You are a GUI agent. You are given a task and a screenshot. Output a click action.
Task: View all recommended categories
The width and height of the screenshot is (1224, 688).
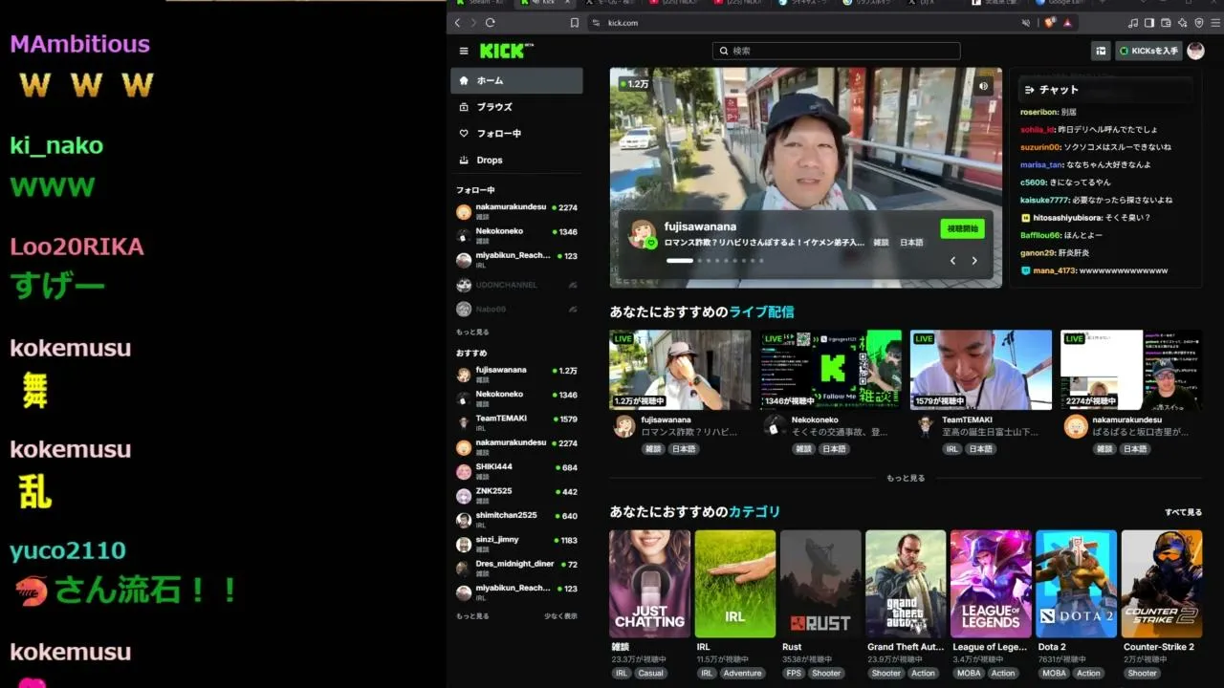tap(1183, 512)
